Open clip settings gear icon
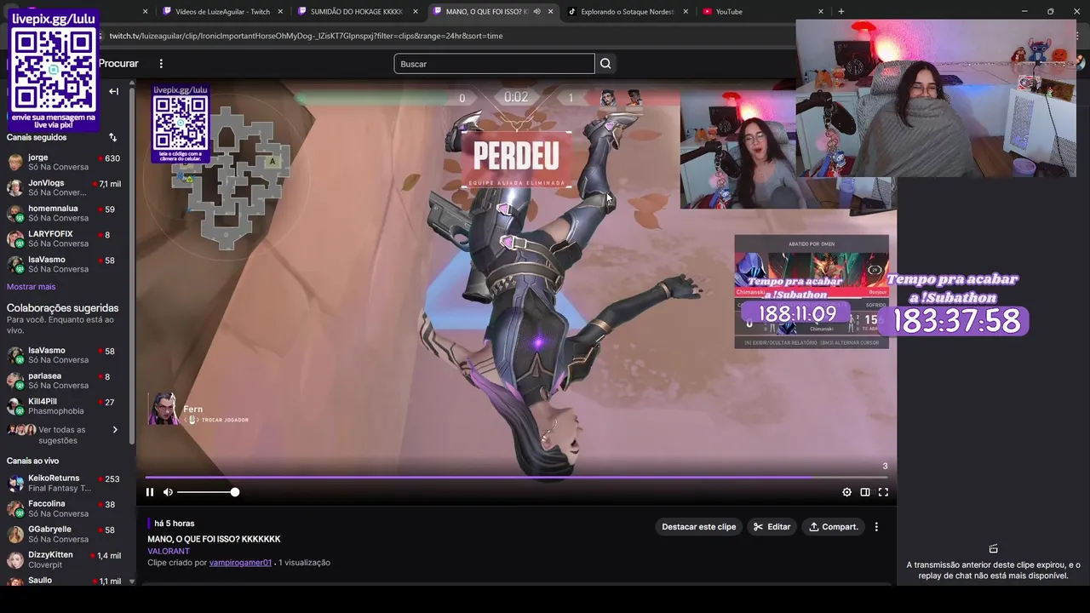Screen dimensions: 1090x613 846,492
